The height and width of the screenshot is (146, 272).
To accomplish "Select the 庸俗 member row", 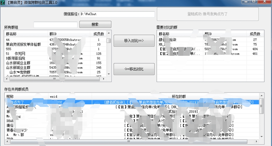I will click(x=132, y=125).
